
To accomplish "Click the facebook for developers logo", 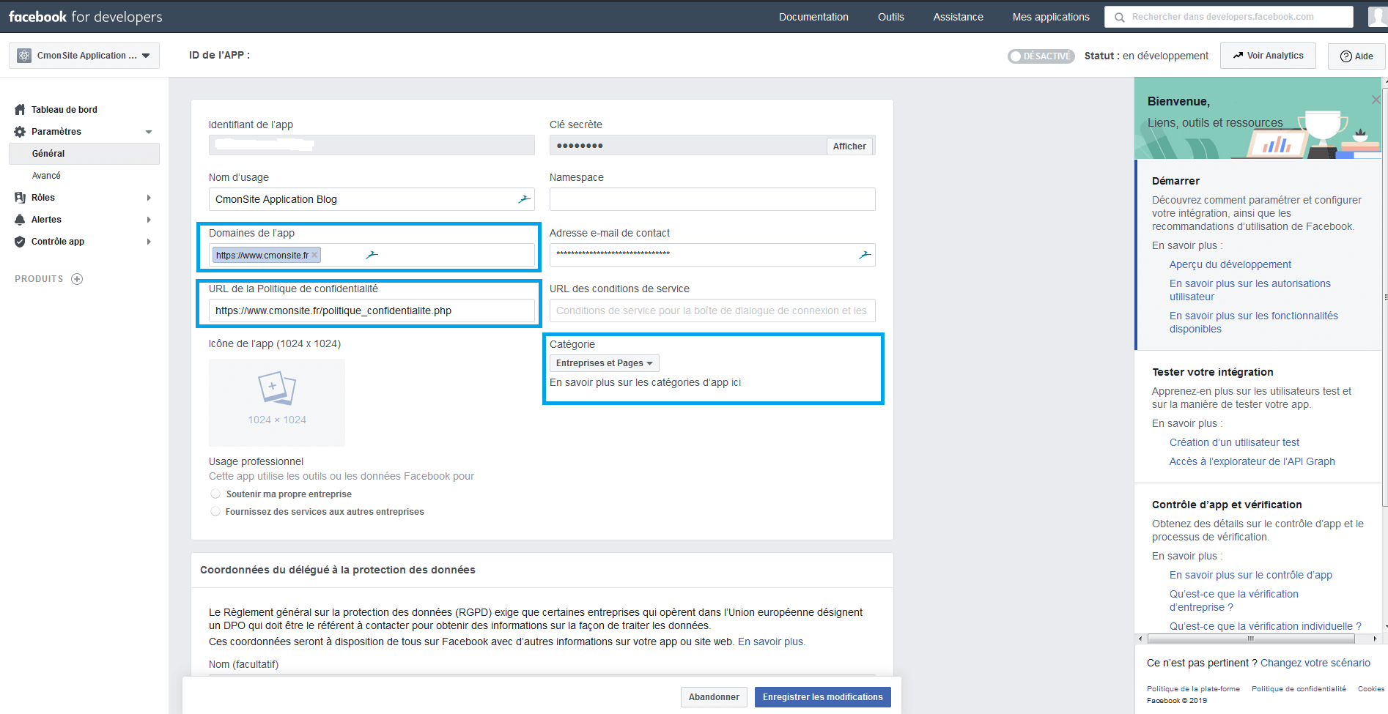I will pos(86,16).
